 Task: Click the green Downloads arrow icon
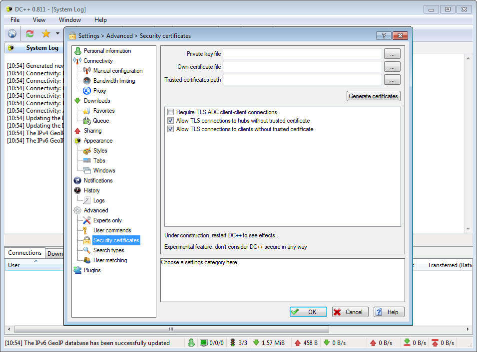tap(77, 101)
